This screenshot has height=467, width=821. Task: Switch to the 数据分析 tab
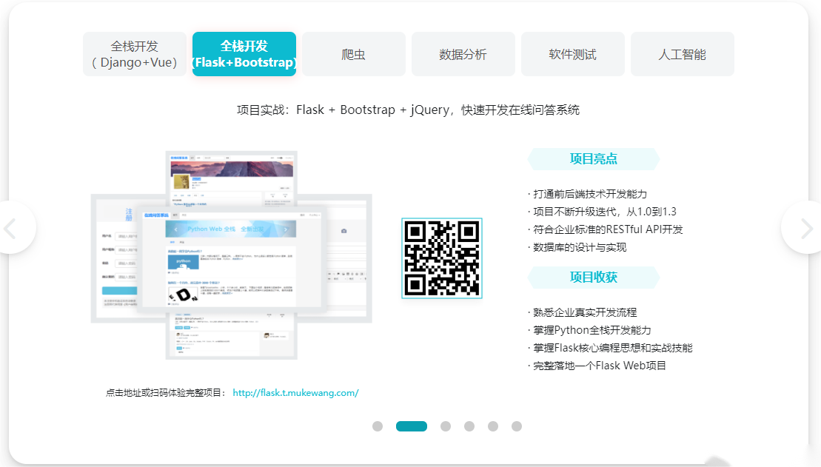(463, 54)
